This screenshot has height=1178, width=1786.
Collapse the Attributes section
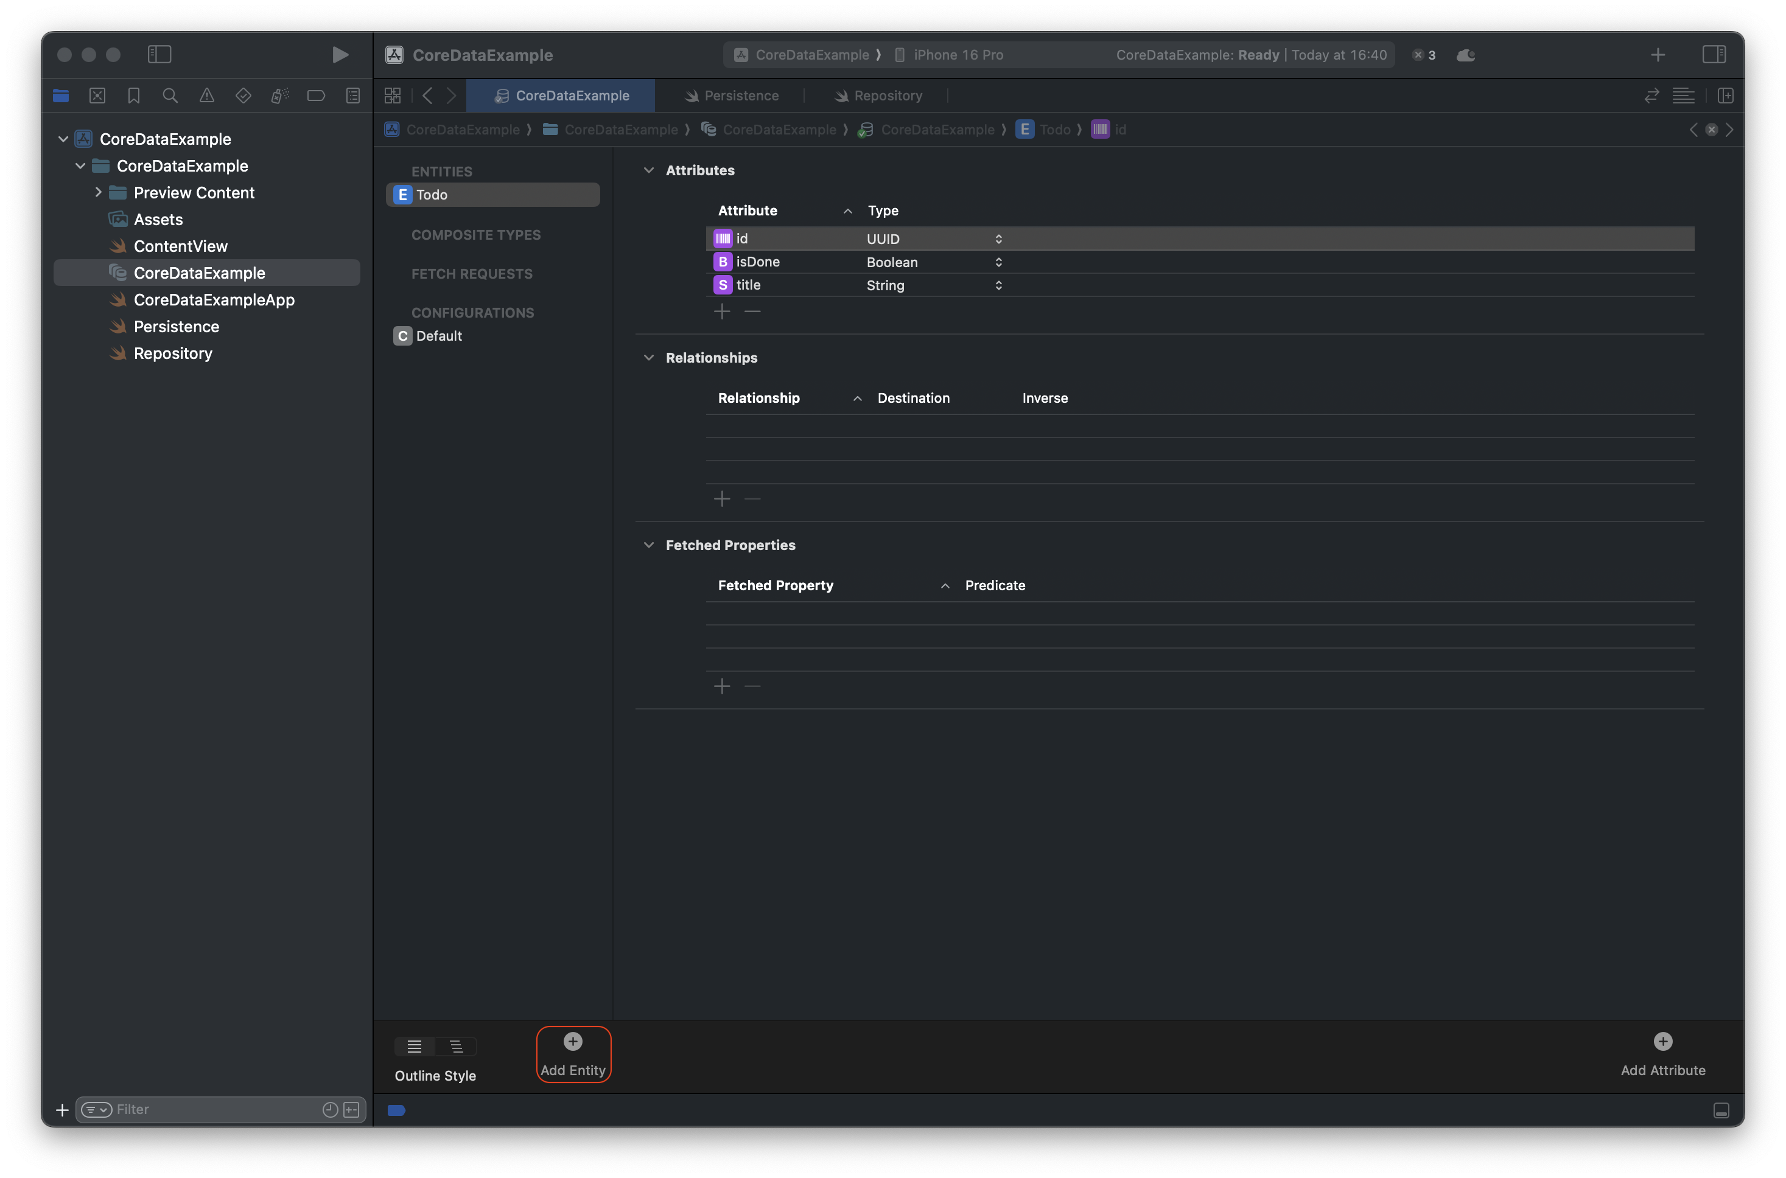649,170
